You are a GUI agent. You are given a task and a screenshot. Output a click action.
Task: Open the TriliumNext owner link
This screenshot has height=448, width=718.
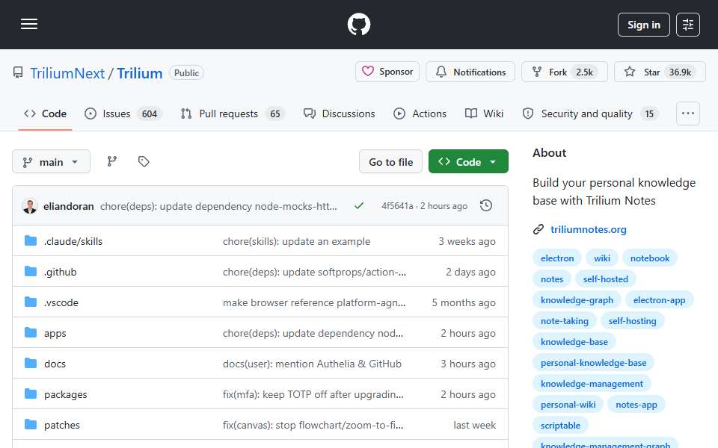coord(67,73)
